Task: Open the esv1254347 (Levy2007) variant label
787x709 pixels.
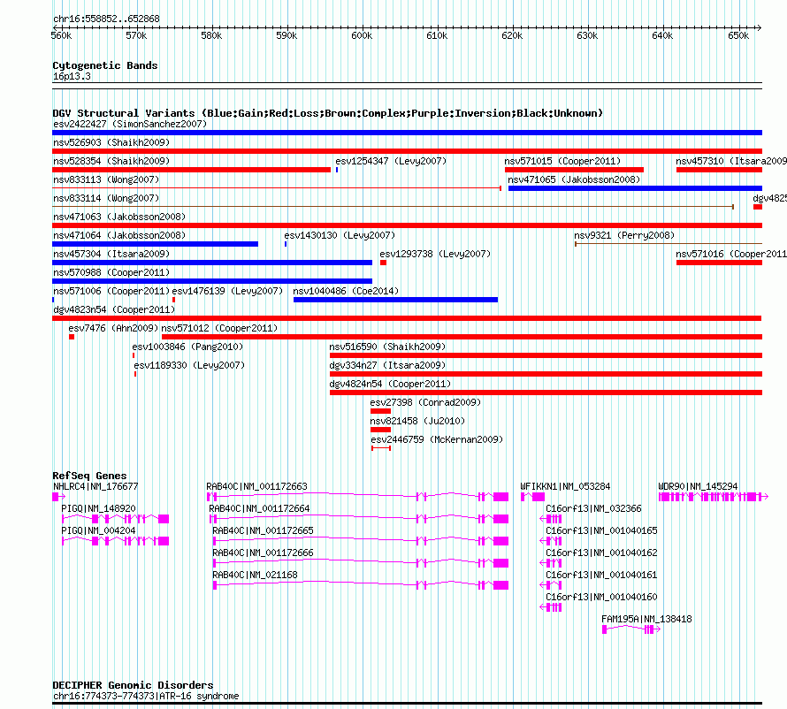Action: (x=391, y=161)
